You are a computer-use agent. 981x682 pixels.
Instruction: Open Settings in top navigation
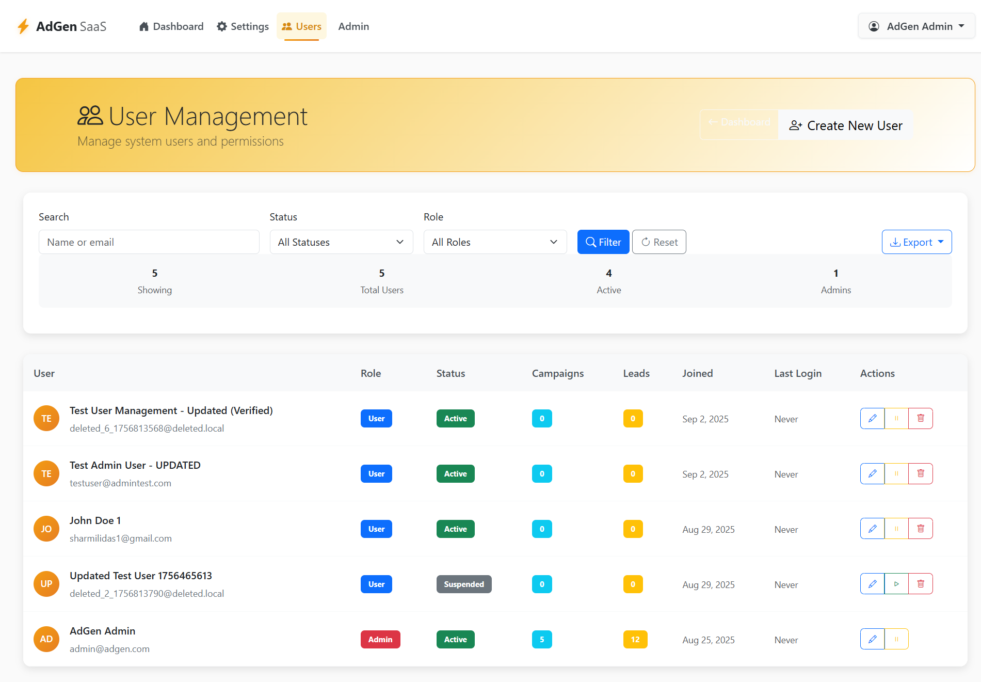click(243, 26)
